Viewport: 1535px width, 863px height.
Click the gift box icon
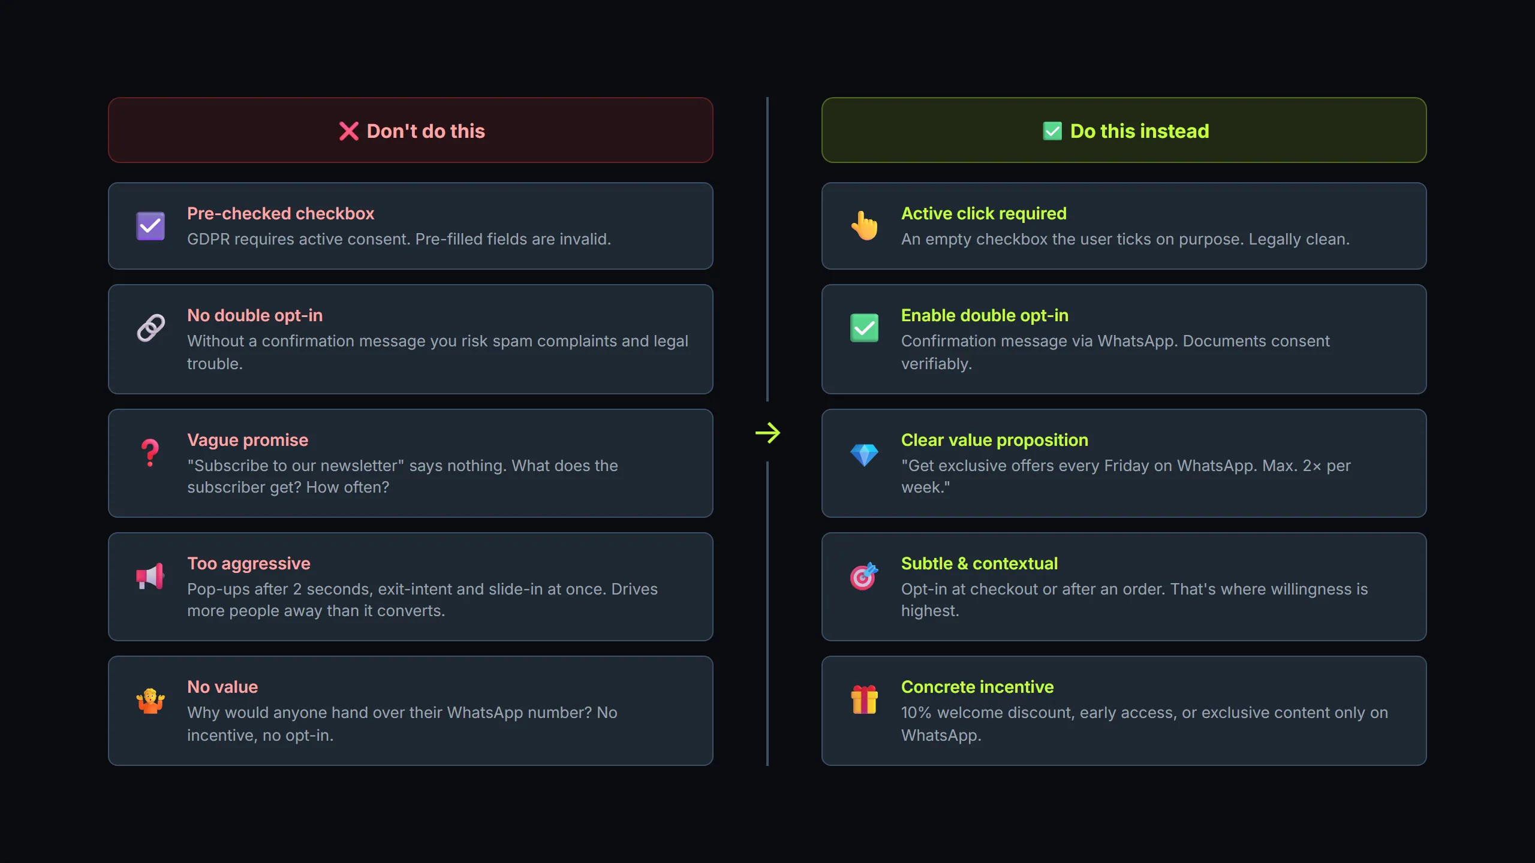[864, 699]
